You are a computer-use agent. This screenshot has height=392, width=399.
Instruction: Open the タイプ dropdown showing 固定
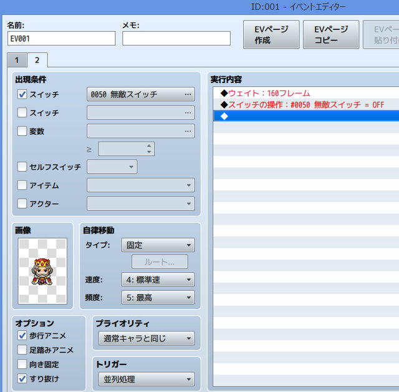click(x=158, y=245)
